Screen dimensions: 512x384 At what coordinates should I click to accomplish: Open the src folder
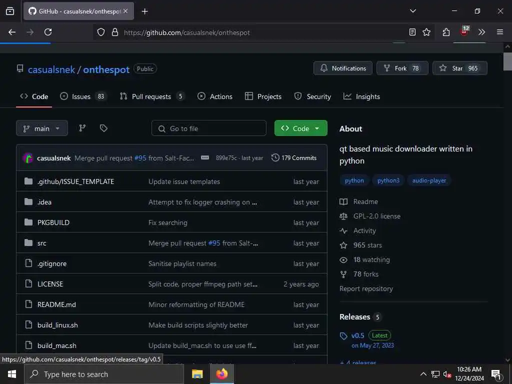coord(42,243)
